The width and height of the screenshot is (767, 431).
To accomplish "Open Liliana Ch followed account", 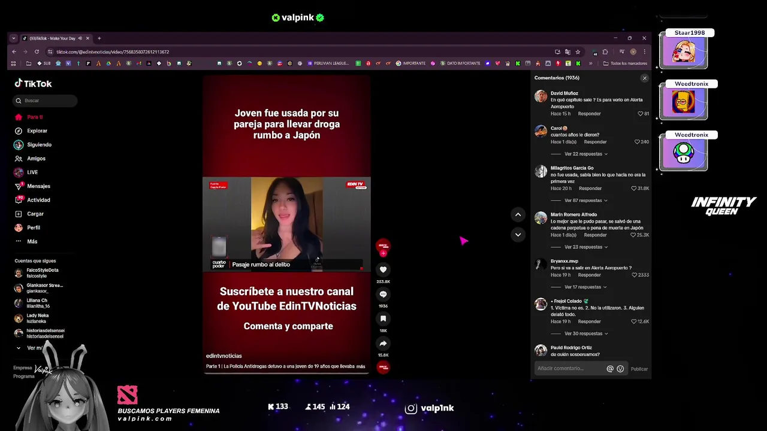I will point(32,303).
